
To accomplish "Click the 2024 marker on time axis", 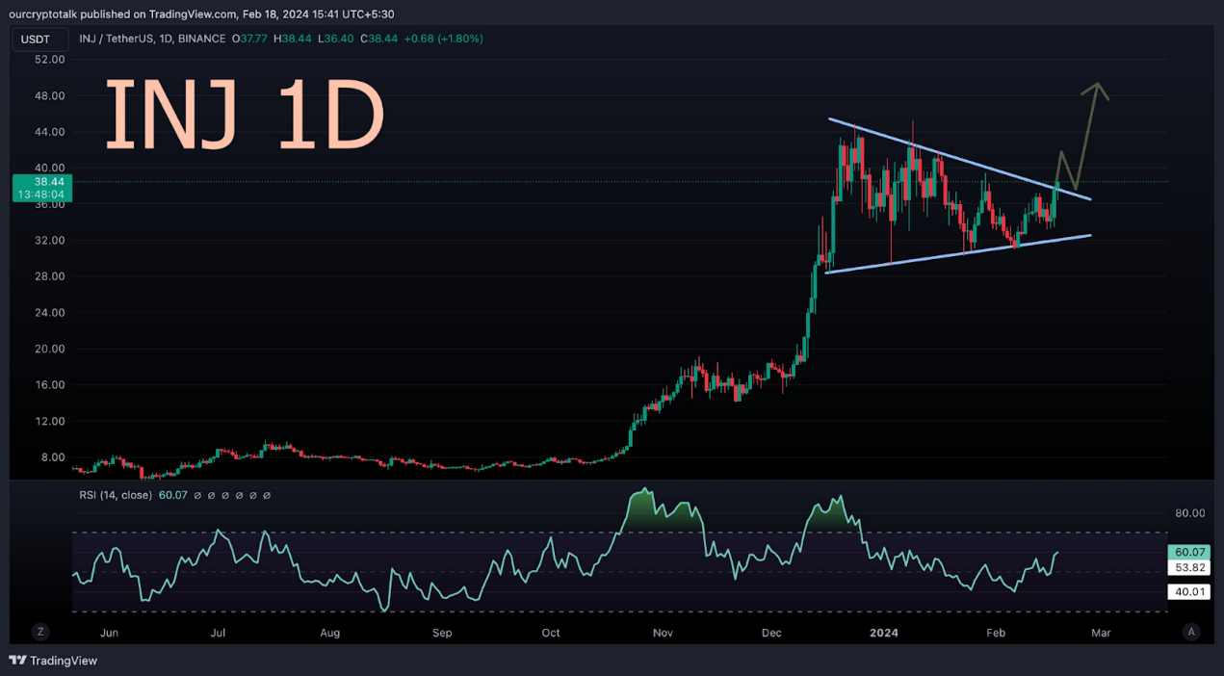I will pos(883,633).
